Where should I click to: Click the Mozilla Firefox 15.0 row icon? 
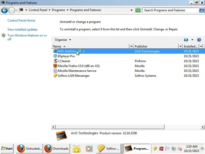[x=55, y=66]
